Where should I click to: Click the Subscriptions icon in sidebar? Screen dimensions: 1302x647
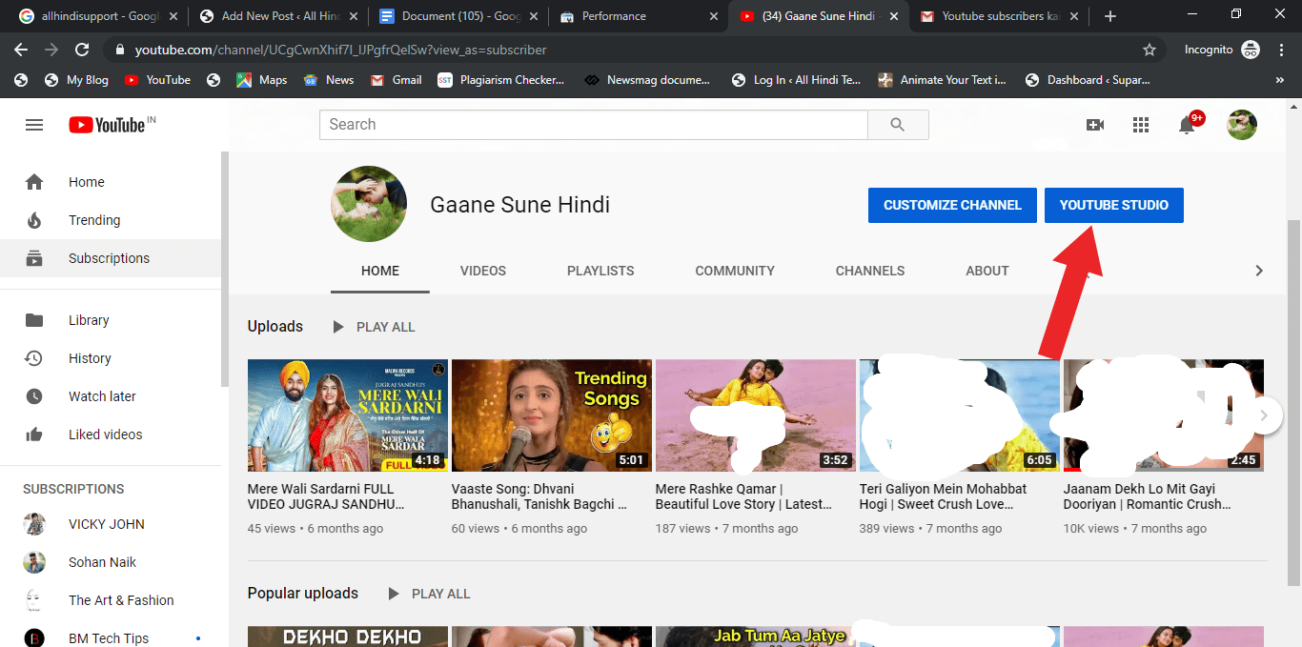coord(34,258)
